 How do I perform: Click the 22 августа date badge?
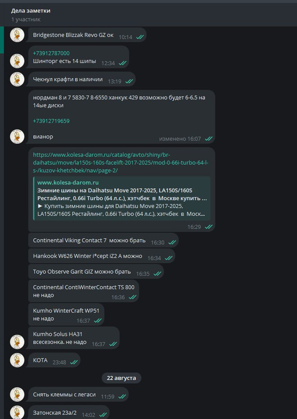click(x=121, y=378)
